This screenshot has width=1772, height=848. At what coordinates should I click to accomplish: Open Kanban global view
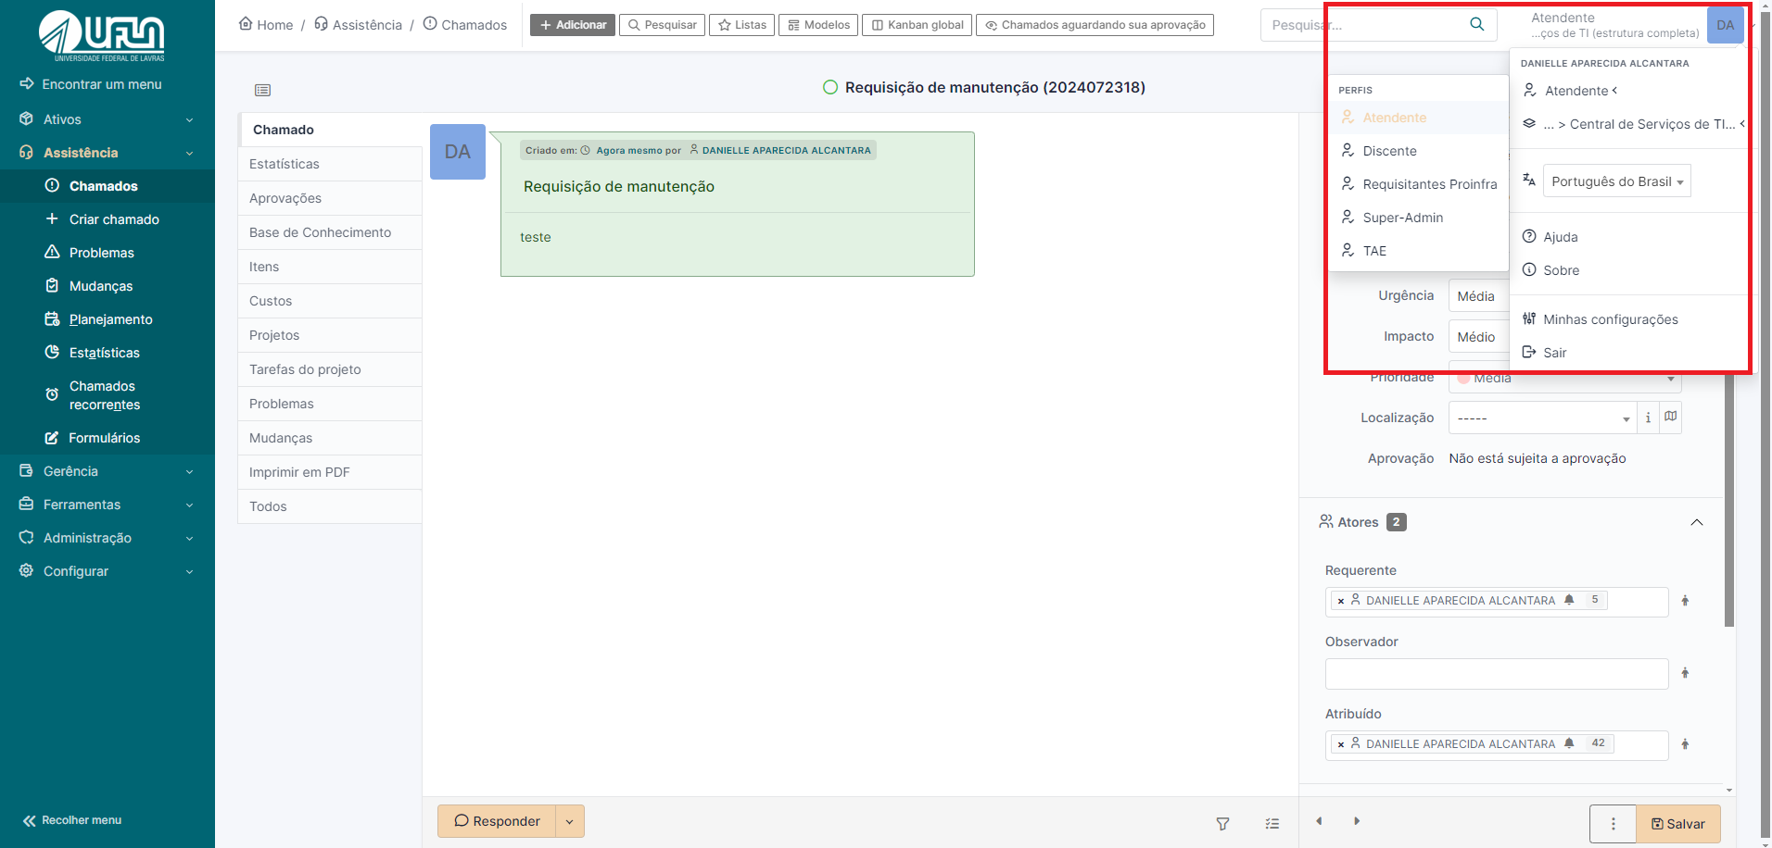coord(917,25)
